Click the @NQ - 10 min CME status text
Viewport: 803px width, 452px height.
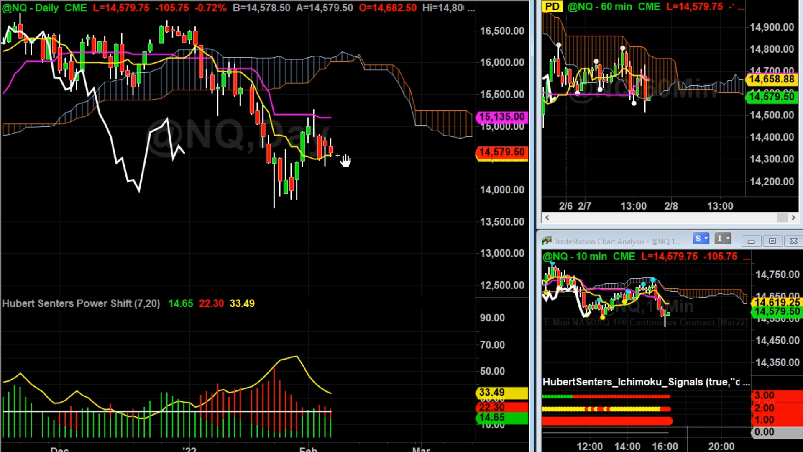click(x=589, y=257)
